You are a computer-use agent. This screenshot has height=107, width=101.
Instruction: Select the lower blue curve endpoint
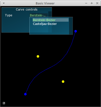(25, 94)
